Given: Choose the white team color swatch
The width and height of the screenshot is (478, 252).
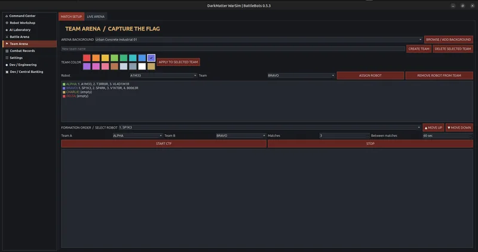Looking at the screenshot, I should click(142, 66).
